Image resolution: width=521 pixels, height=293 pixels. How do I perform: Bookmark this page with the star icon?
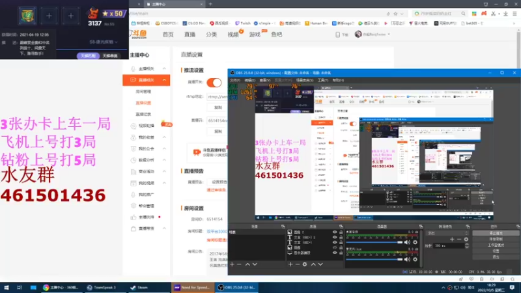coord(395,14)
